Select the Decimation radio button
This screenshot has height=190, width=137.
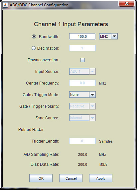click(x=34, y=48)
